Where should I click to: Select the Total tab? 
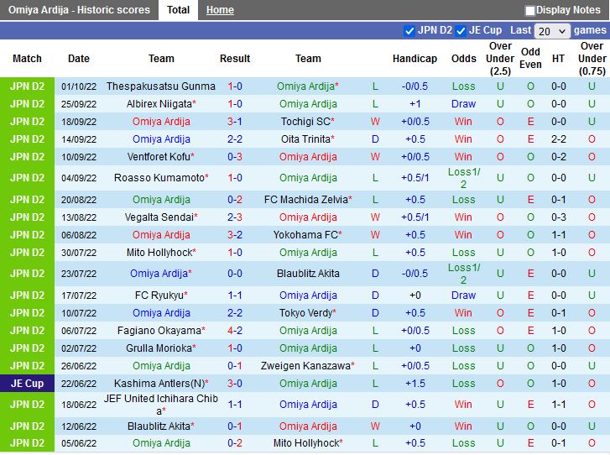click(177, 10)
